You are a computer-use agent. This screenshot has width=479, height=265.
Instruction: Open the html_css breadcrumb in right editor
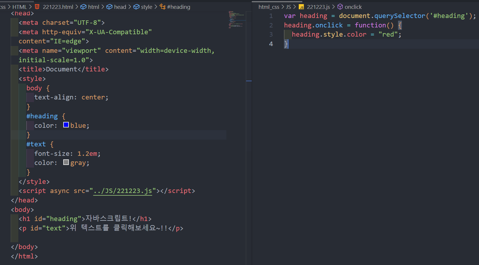[x=269, y=7]
